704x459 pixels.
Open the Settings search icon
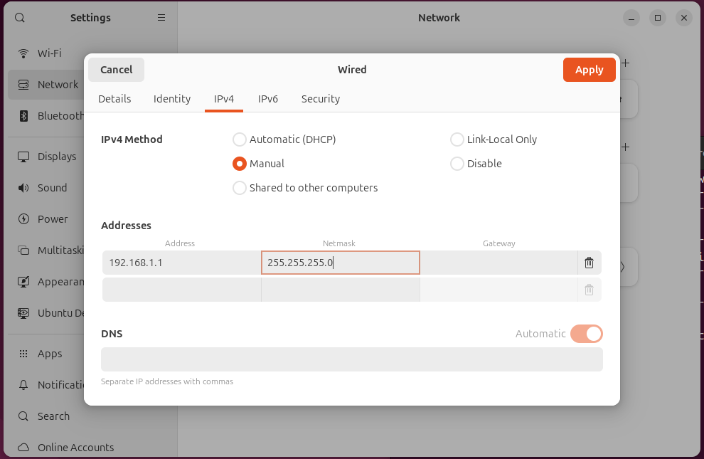point(20,18)
